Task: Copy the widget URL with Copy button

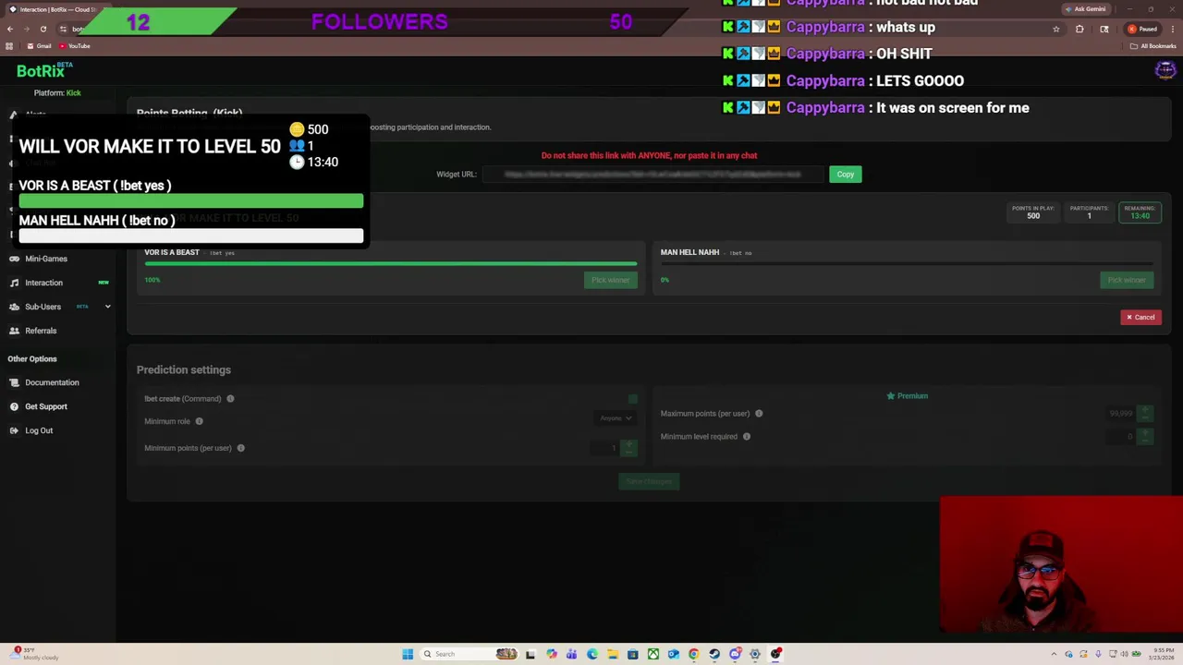Action: (845, 175)
